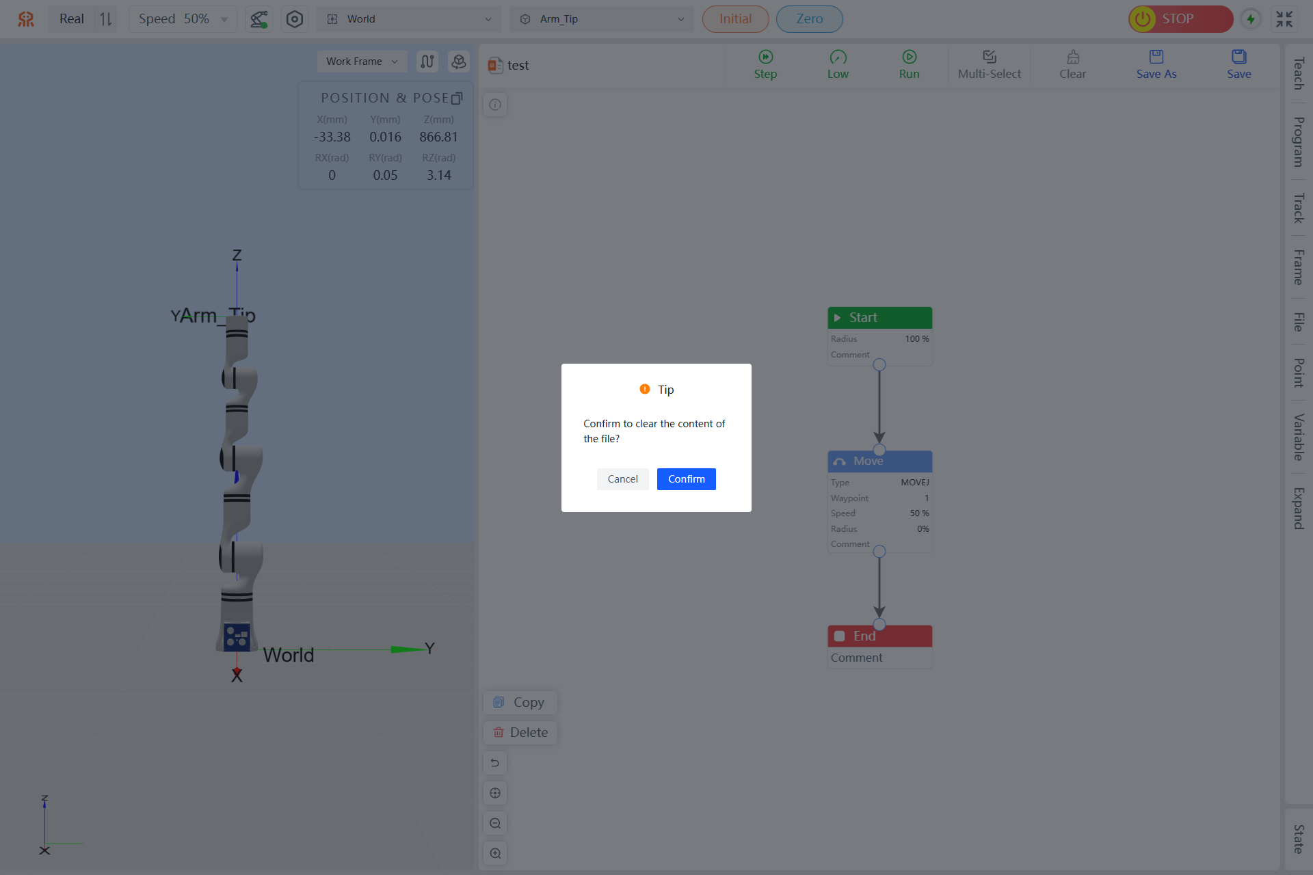The width and height of the screenshot is (1313, 875).
Task: Toggle Multi-Select mode
Action: point(989,65)
